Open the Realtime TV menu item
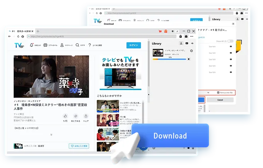This screenshot has height=168, width=263. coord(50,45)
